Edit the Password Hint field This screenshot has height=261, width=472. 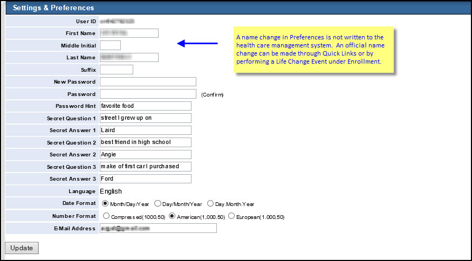(146, 106)
